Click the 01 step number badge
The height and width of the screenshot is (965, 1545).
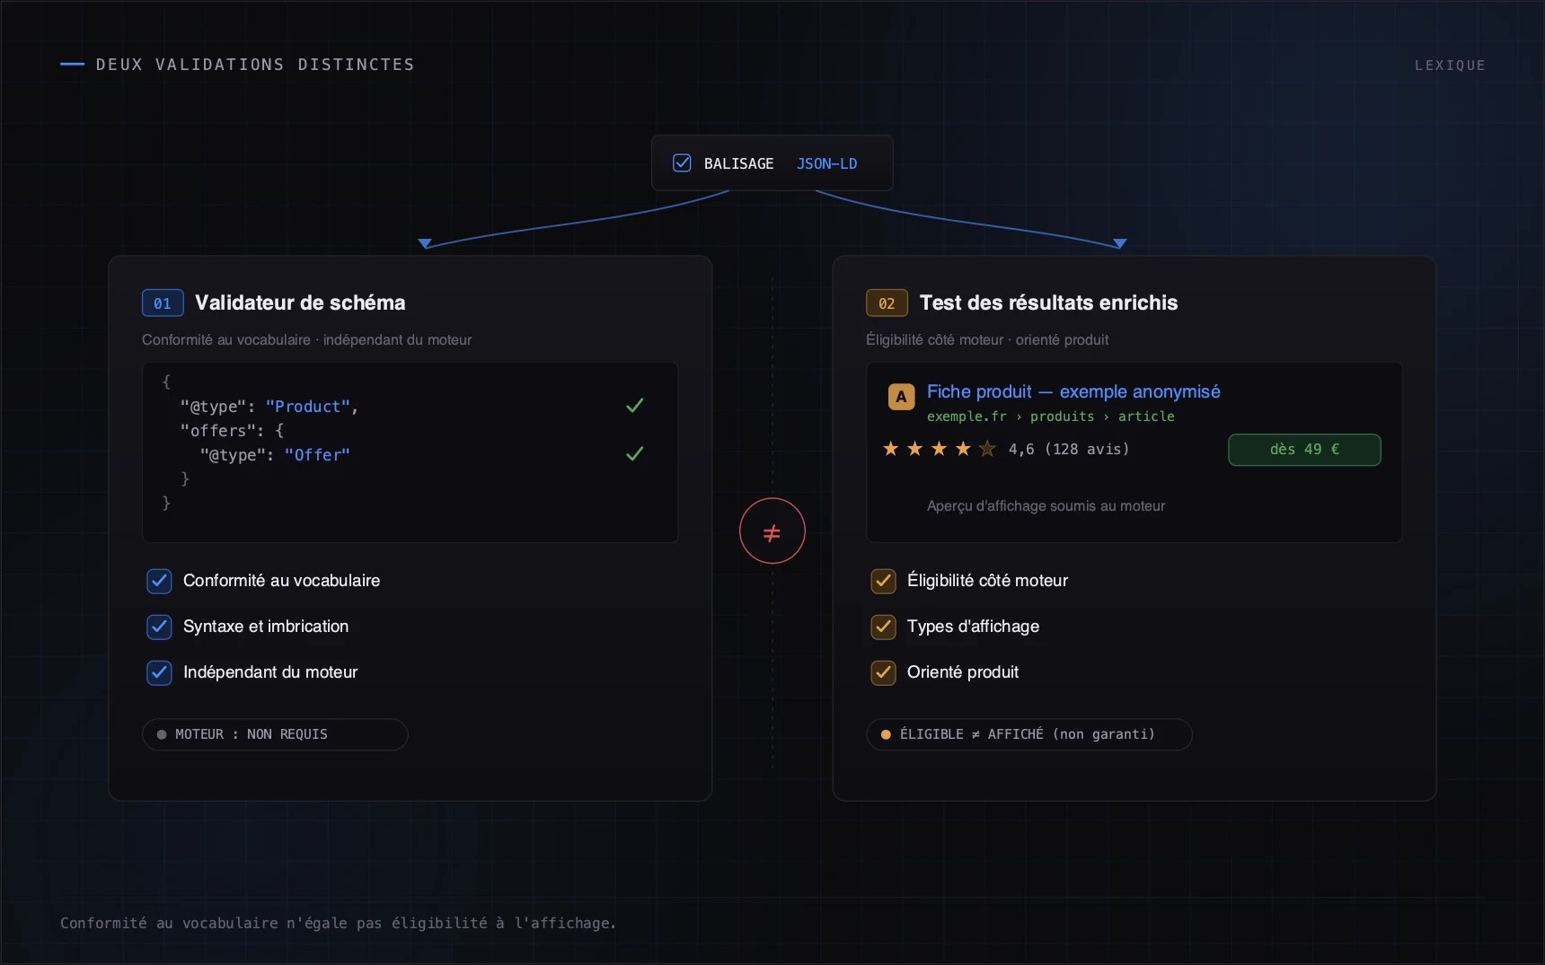163,303
